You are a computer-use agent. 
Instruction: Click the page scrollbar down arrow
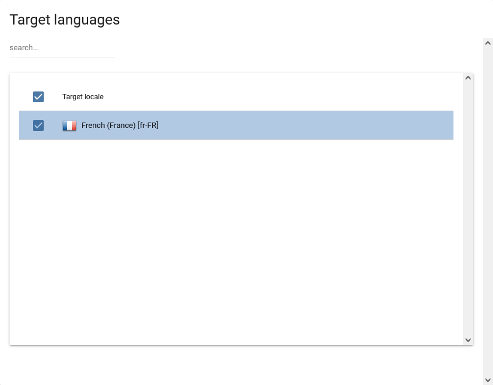click(x=488, y=380)
